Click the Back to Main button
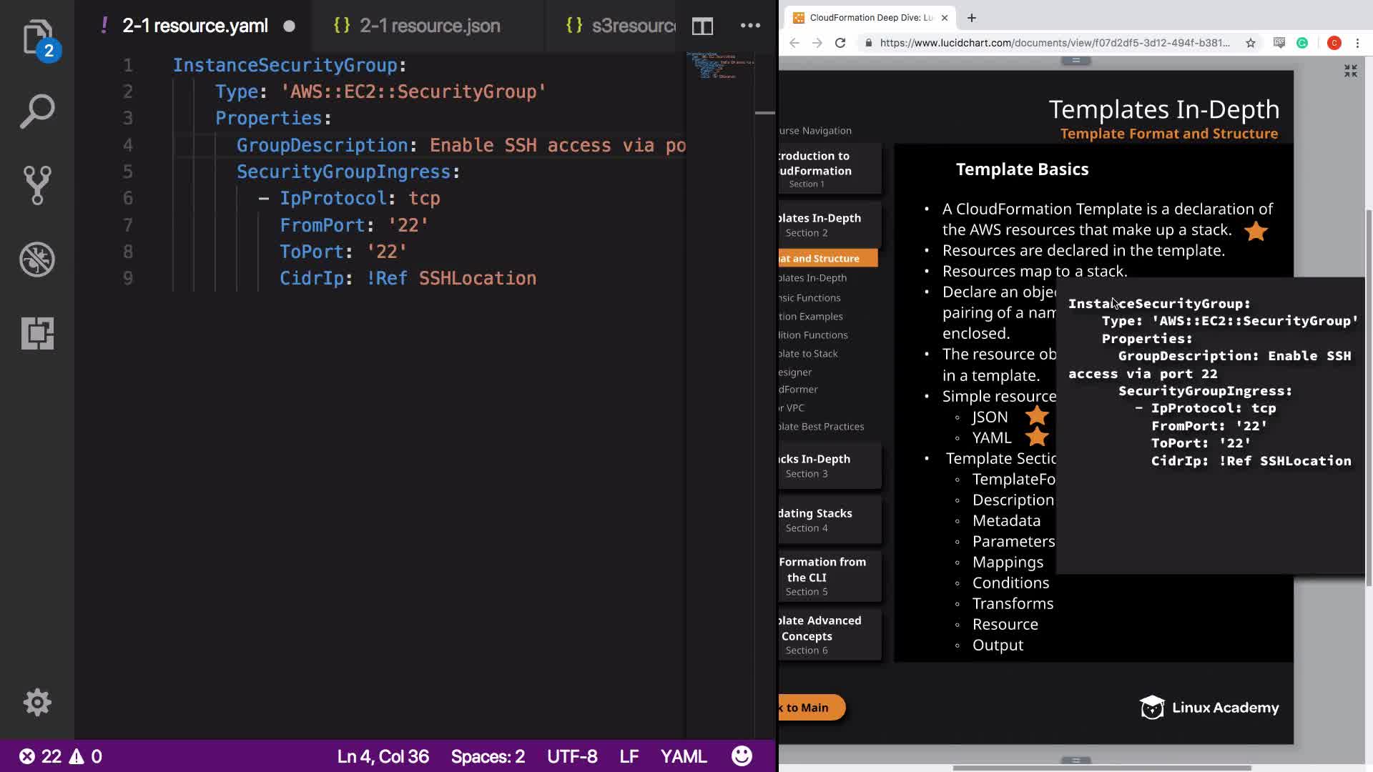 [x=811, y=708]
